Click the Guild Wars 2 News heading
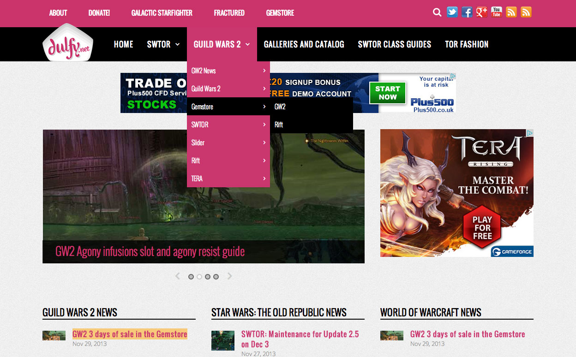The height and width of the screenshot is (357, 576). tap(80, 312)
